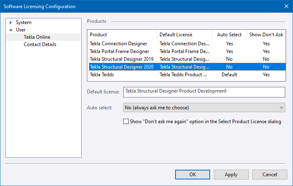Click 'Default' Auto Select cell for Tekla Tedds
This screenshot has height=186, width=293.
tap(229, 75)
